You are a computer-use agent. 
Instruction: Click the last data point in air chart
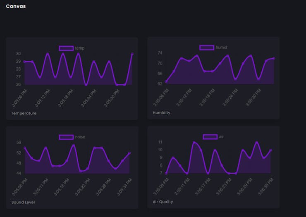(271, 150)
